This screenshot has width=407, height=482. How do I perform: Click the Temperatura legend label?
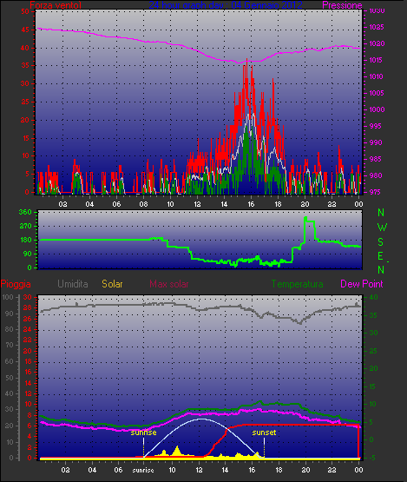[297, 284]
